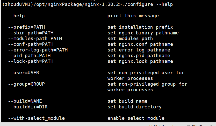Click the terminal size icon in status bar
The height and width of the screenshot is (126, 216).
pyautogui.click(x=188, y=125)
